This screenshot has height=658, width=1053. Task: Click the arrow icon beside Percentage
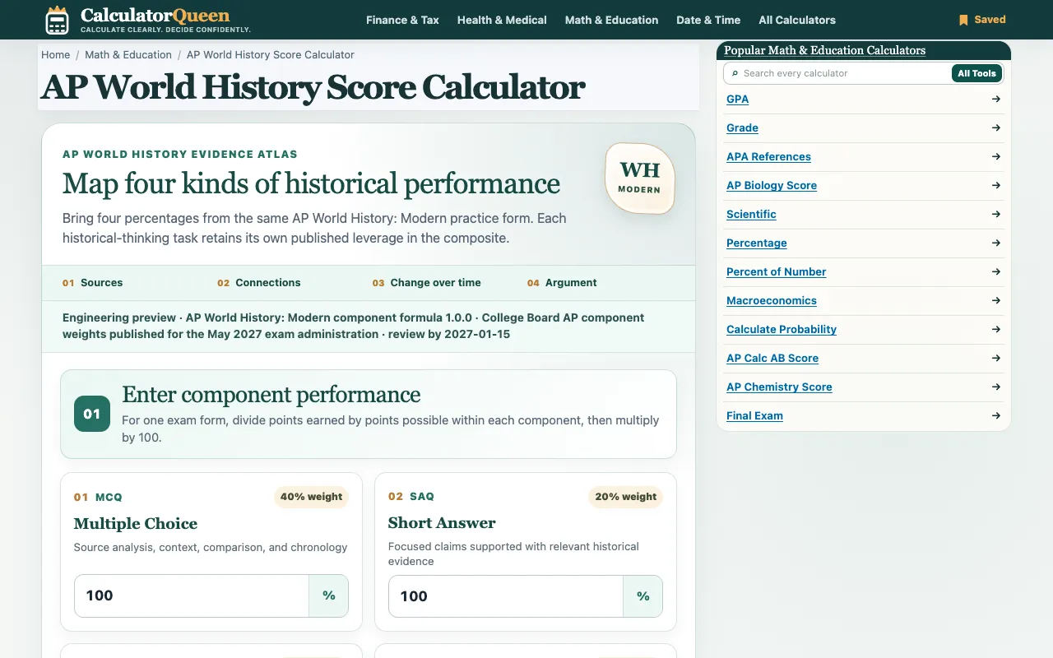[996, 243]
